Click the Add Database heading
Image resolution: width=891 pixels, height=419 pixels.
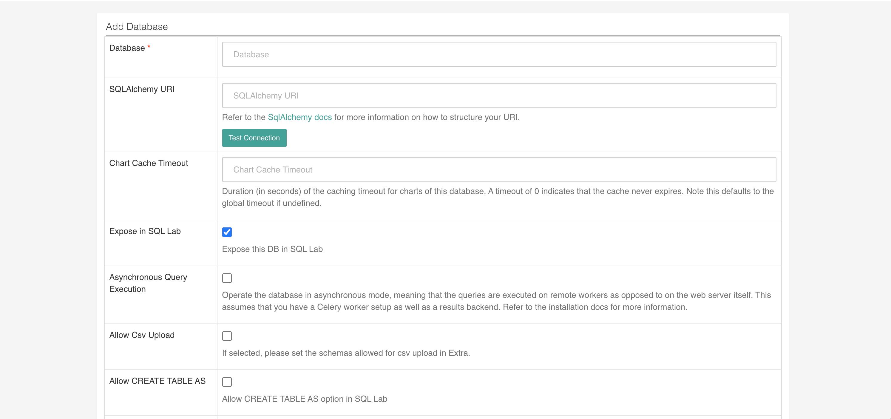pos(137,26)
